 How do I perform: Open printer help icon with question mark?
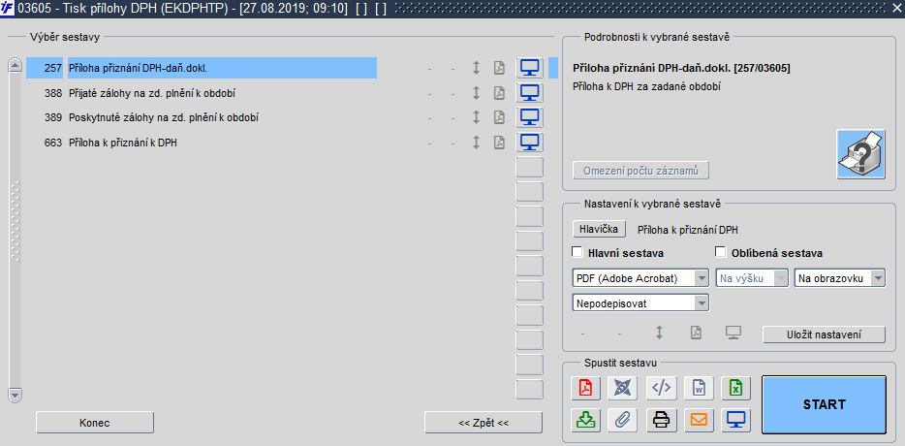(861, 154)
